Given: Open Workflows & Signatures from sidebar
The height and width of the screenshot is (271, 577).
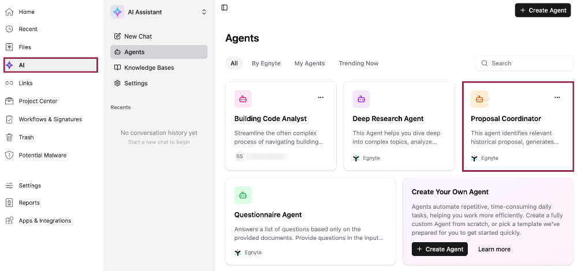Looking at the screenshot, I should [x=50, y=119].
